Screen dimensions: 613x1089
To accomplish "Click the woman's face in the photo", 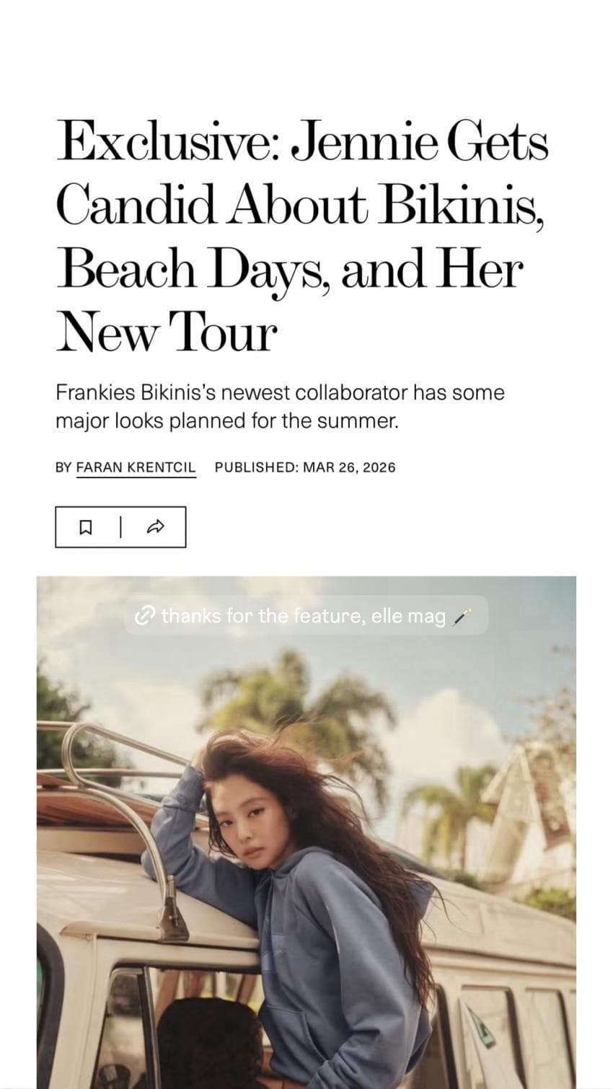I will [252, 837].
